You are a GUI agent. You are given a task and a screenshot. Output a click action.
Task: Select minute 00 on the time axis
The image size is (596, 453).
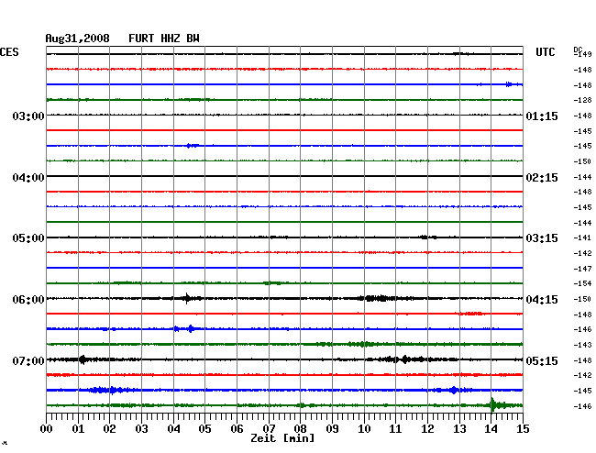(x=47, y=428)
